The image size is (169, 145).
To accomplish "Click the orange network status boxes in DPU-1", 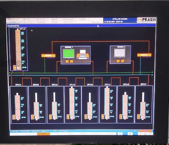I will click(x=14, y=117).
